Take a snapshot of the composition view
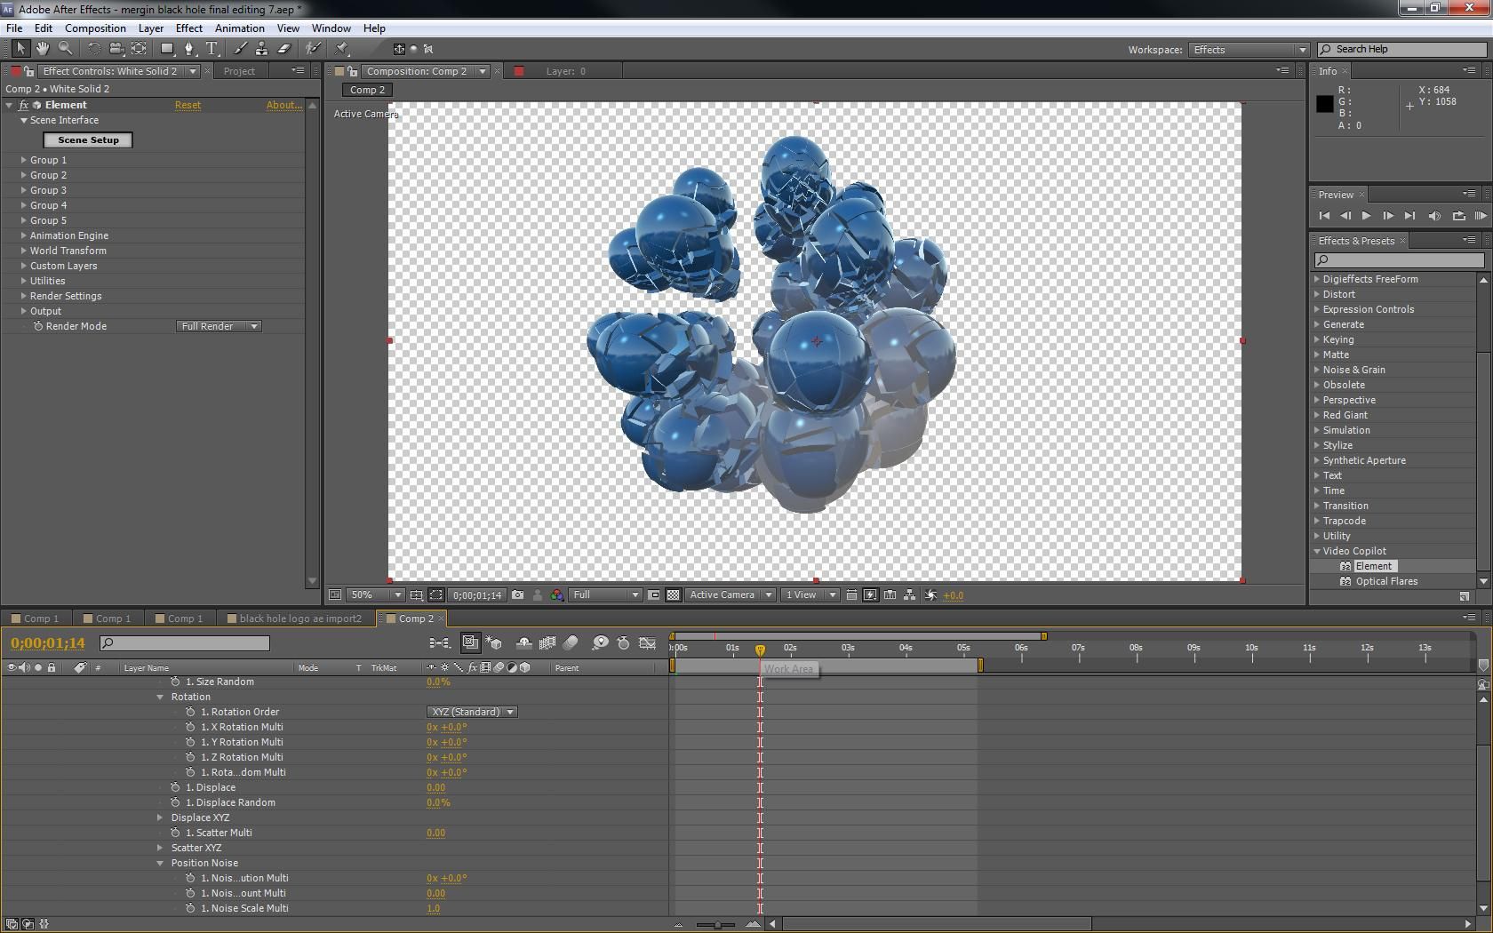Image resolution: width=1493 pixels, height=933 pixels. point(518,595)
